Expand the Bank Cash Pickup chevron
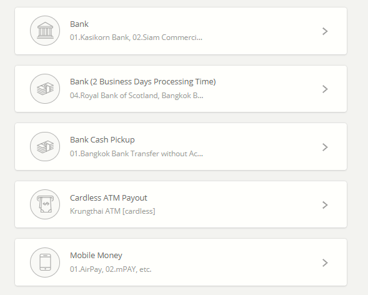 click(325, 147)
